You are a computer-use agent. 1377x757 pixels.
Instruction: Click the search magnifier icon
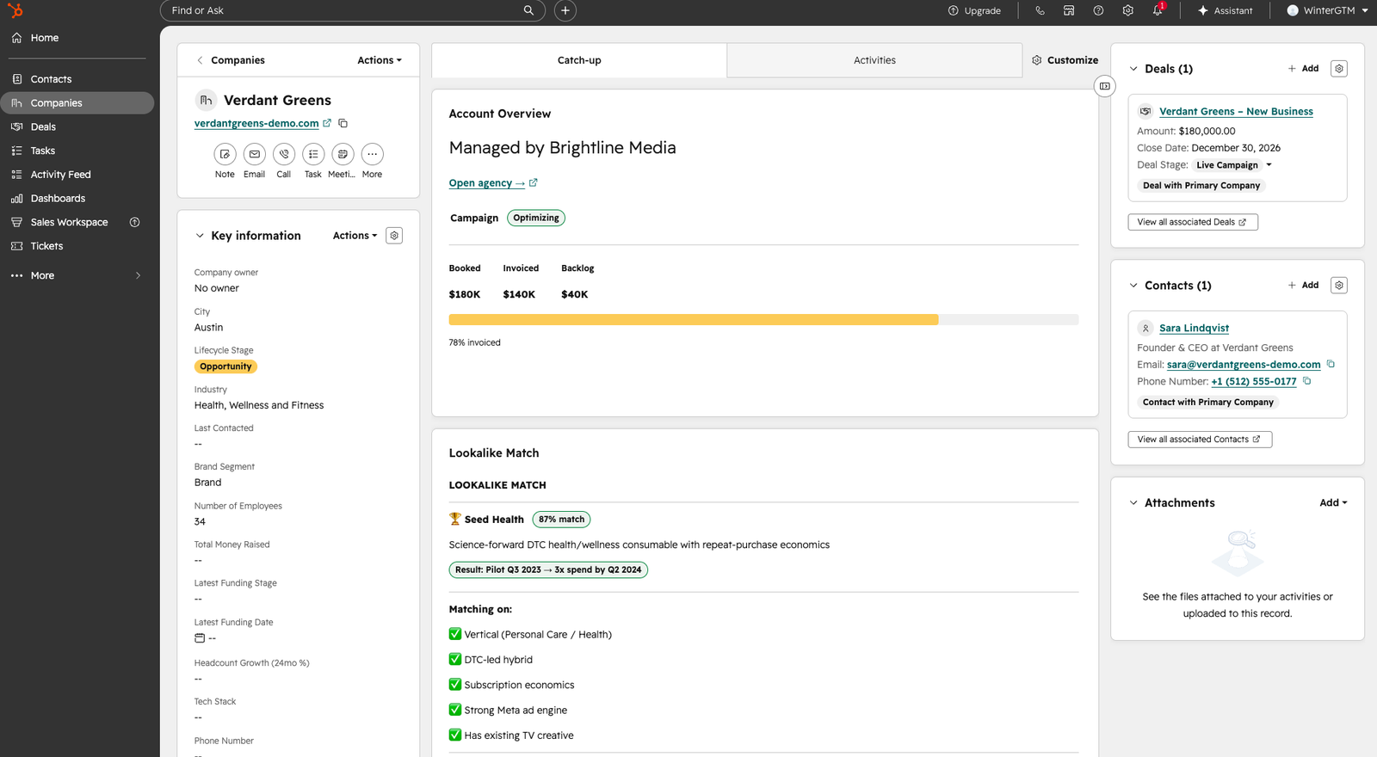(x=528, y=10)
